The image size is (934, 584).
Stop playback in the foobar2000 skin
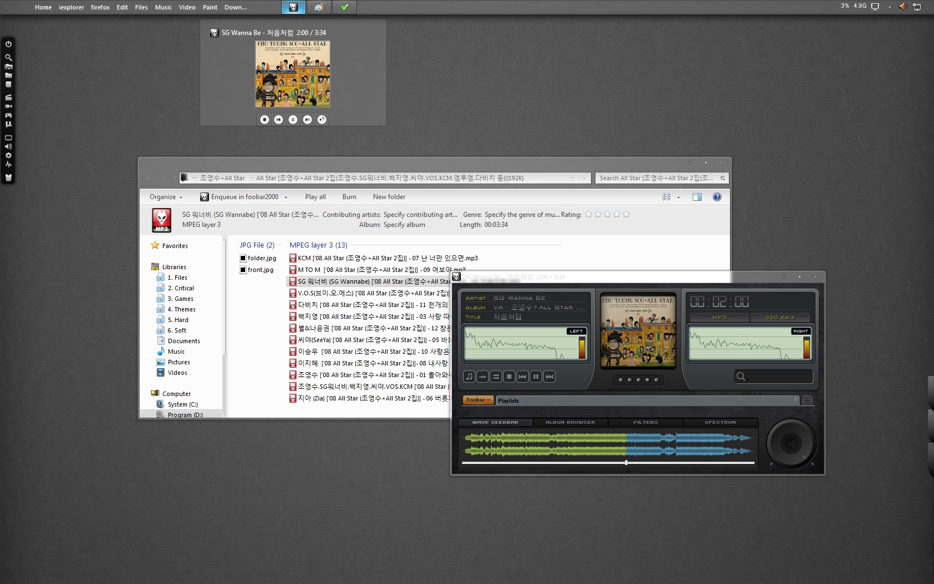pyautogui.click(x=509, y=377)
